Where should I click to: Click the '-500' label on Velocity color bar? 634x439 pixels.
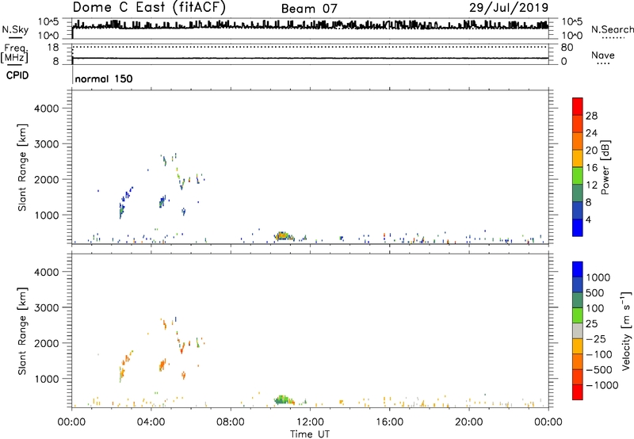(598, 369)
